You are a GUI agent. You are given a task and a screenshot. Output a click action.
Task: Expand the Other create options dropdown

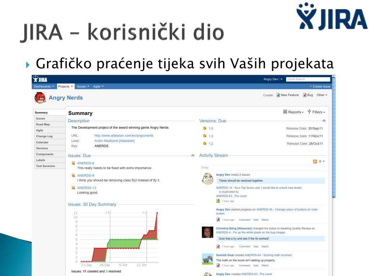(x=322, y=95)
